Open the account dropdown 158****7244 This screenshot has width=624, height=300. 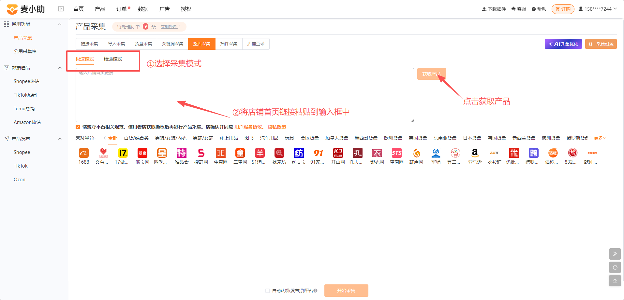[598, 9]
